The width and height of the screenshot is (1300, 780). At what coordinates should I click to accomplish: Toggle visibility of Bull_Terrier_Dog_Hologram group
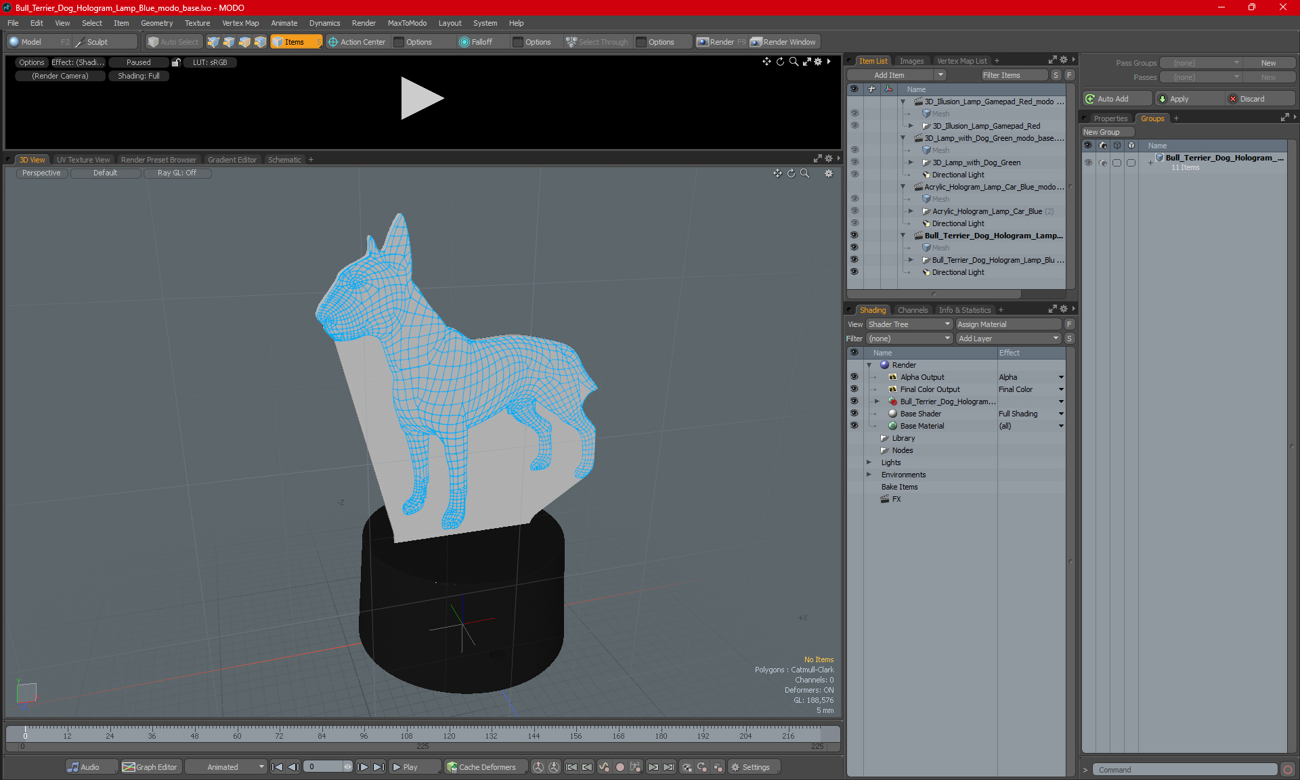1088,162
